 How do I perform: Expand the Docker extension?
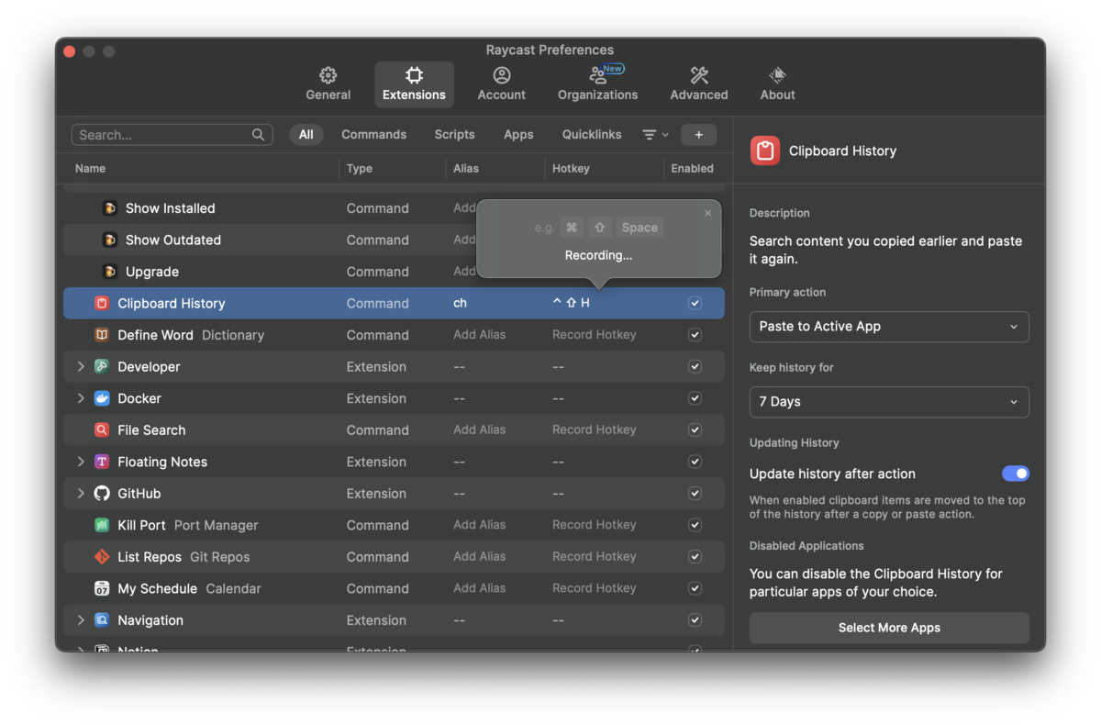tap(81, 398)
